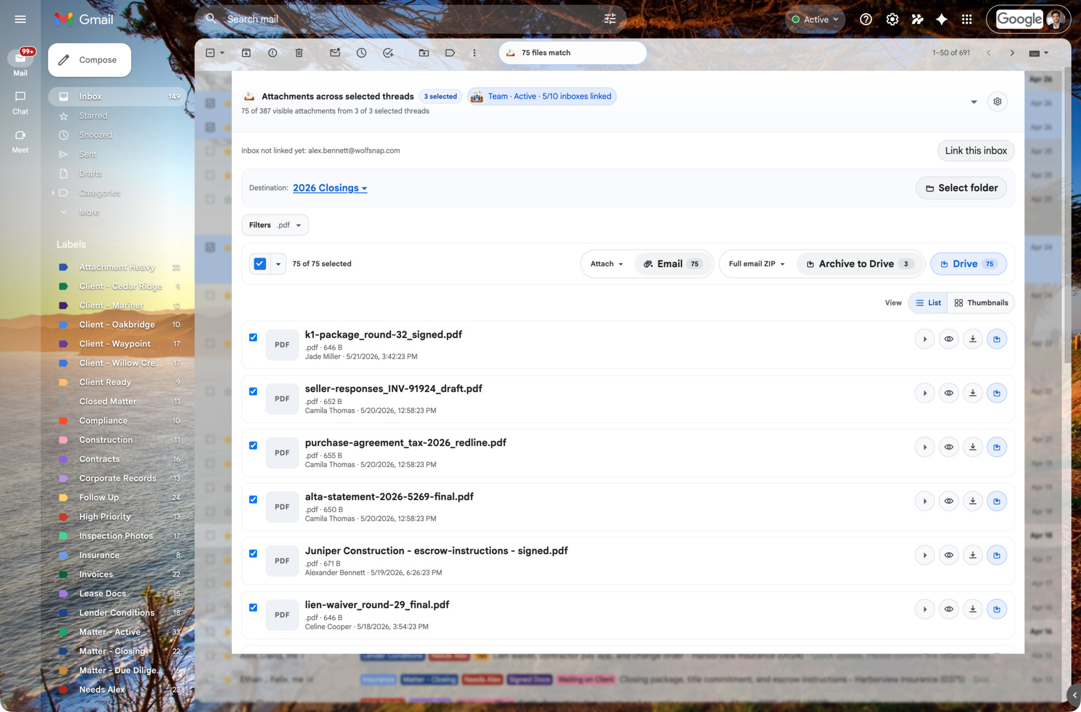Viewport: 1081px width, 712px height.
Task: Open the Google apps grid icon
Action: tap(967, 19)
